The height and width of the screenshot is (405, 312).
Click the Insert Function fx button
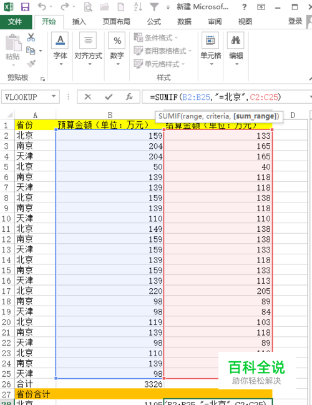129,97
